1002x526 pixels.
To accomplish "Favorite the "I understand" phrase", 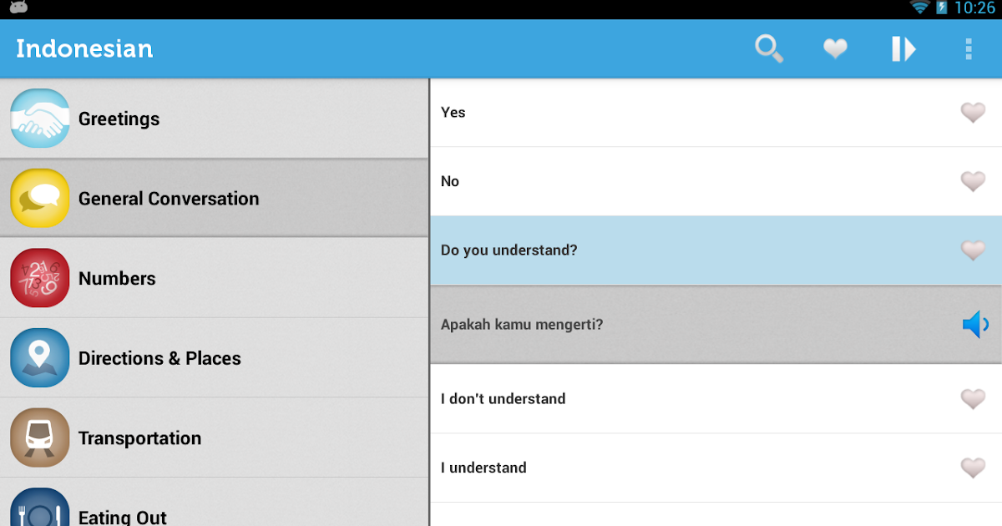I will pos(973,468).
